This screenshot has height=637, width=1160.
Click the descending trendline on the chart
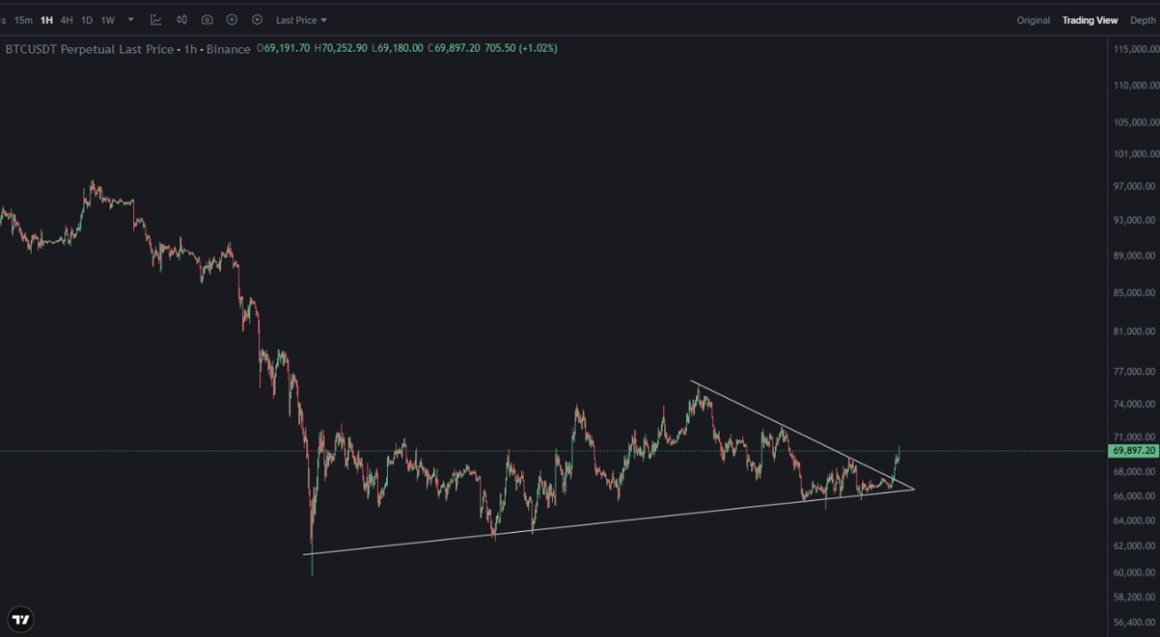pyautogui.click(x=797, y=433)
